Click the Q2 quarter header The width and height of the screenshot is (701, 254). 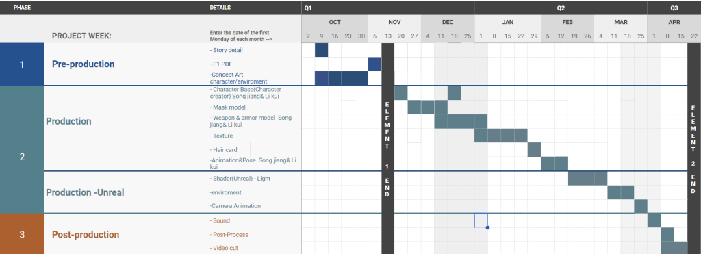tap(561, 8)
